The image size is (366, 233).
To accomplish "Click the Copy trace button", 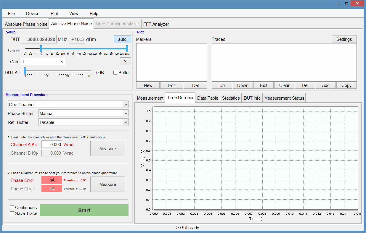I will coord(346,85).
